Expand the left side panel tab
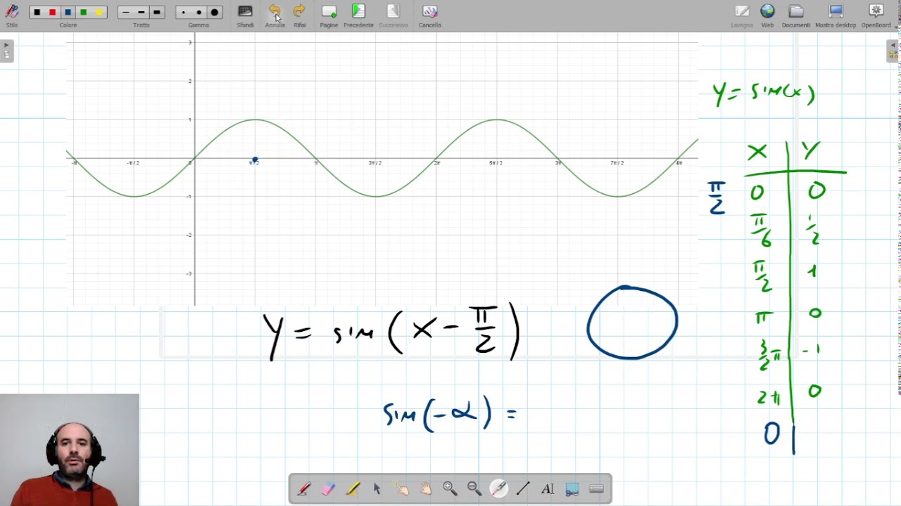Viewport: 901px width, 506px height. coord(6,51)
